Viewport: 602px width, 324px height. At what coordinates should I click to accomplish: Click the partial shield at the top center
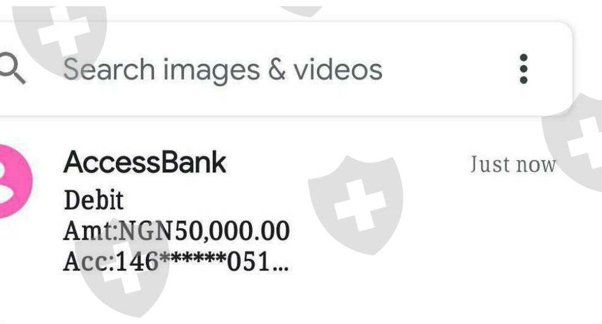tap(302, 11)
